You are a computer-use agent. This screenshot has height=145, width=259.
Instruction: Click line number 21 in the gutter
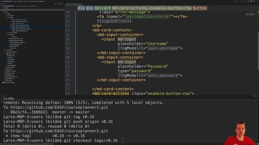[68, 62]
